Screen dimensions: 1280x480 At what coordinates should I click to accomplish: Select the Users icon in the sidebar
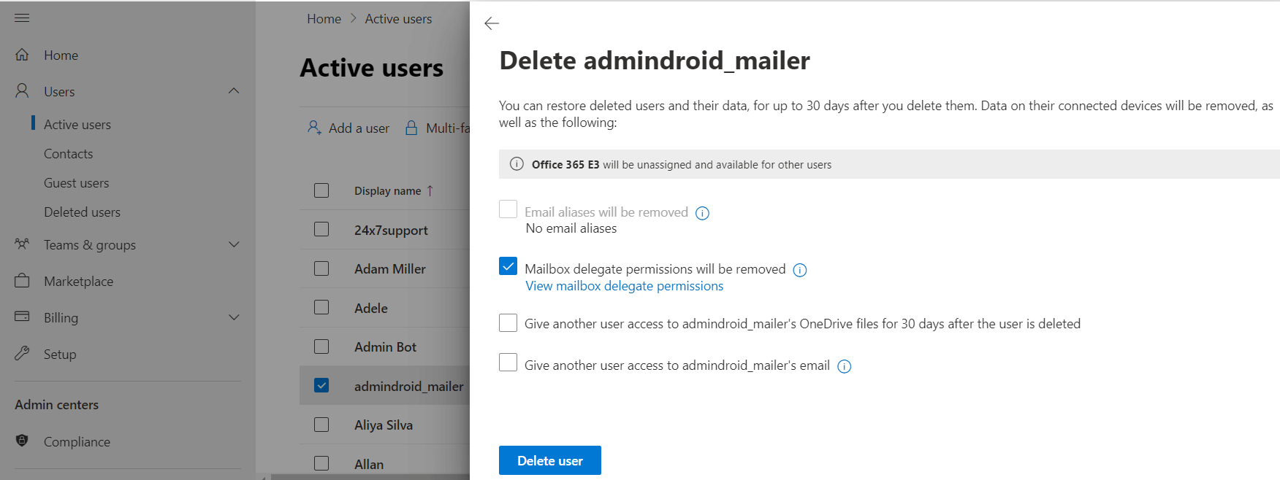pos(21,90)
